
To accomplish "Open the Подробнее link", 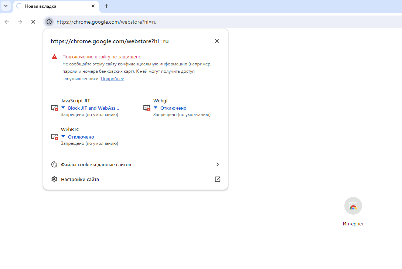I will pos(112,79).
